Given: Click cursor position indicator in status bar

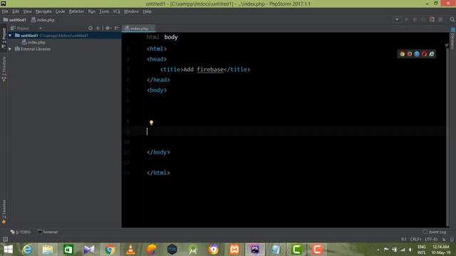Looking at the screenshot, I should 404,239.
